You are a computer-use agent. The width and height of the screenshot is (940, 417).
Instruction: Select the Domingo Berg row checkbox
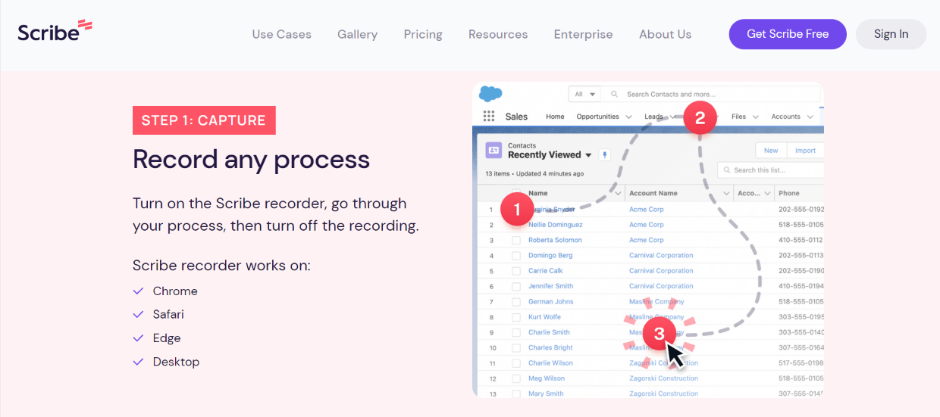516,256
